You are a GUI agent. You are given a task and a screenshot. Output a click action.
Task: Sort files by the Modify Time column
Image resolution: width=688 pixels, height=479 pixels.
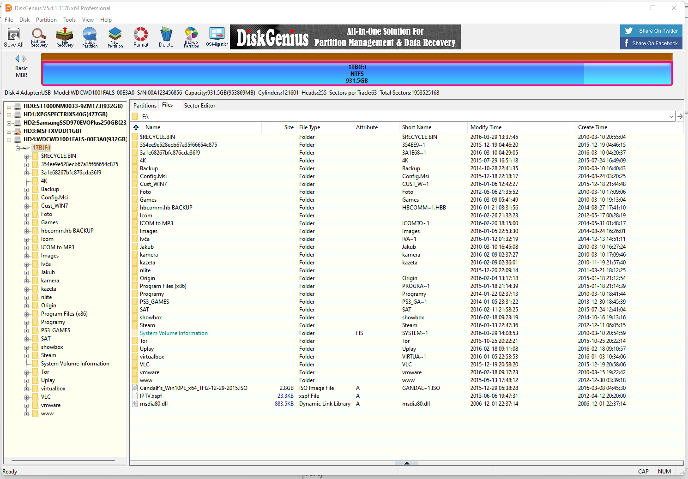coord(486,127)
